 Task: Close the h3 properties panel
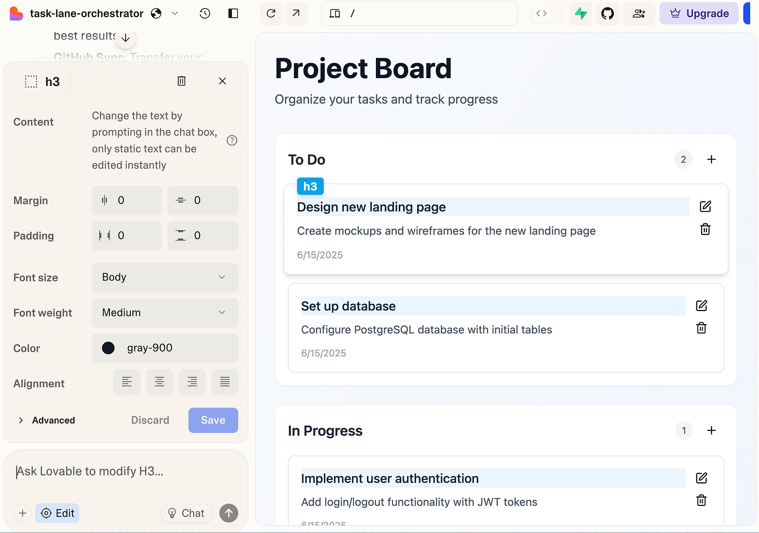223,81
